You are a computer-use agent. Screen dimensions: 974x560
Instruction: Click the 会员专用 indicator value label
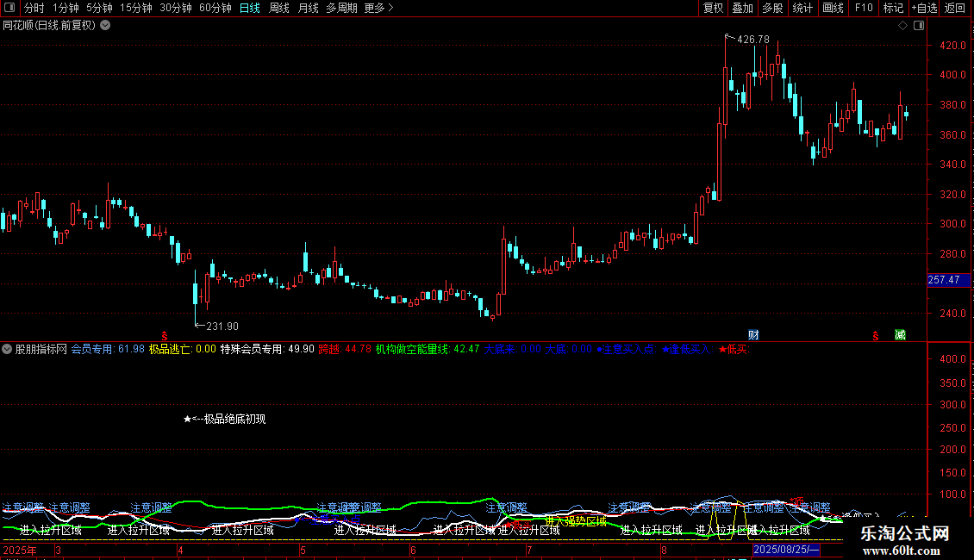[x=108, y=350]
